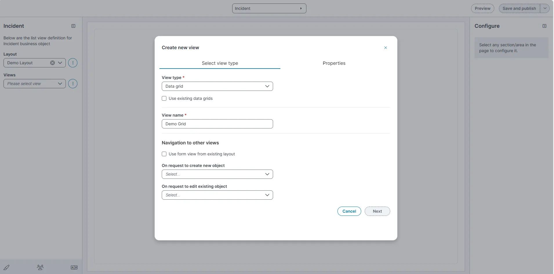Click the Next button
Image resolution: width=554 pixels, height=274 pixels.
(377, 211)
